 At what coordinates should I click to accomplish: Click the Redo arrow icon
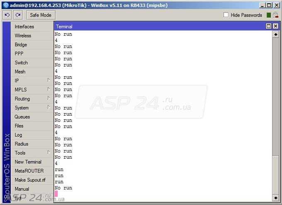[x=18, y=15]
